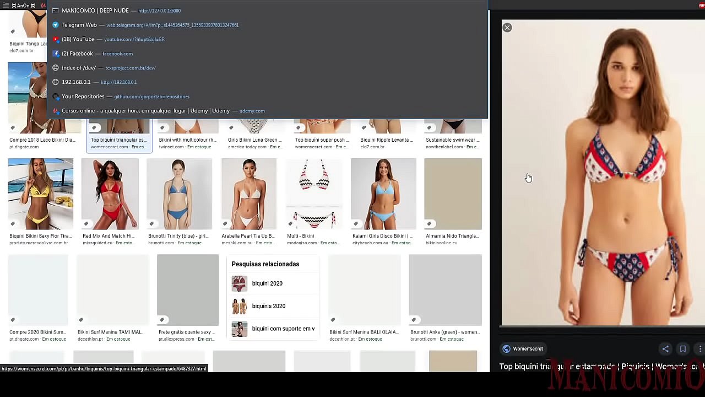Open the YouTube address bar suggestion
The image size is (705, 397).
tap(78, 39)
